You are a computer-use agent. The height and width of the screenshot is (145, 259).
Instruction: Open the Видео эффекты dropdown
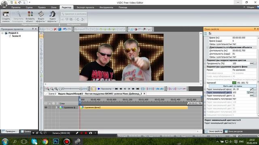click(x=41, y=17)
